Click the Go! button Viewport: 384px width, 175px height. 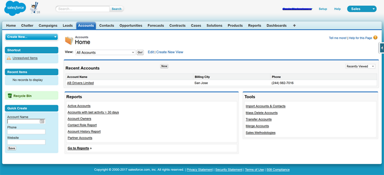coord(140,53)
